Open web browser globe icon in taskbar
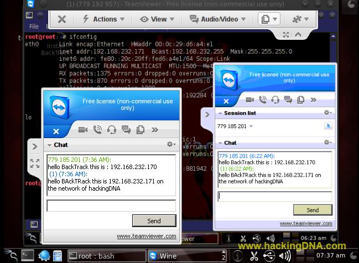Image resolution: width=359 pixels, height=263 pixels. click(x=44, y=256)
